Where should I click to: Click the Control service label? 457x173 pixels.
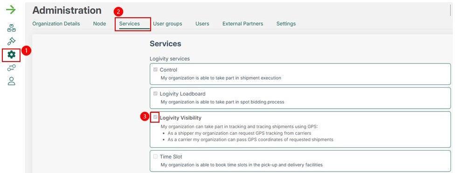168,70
